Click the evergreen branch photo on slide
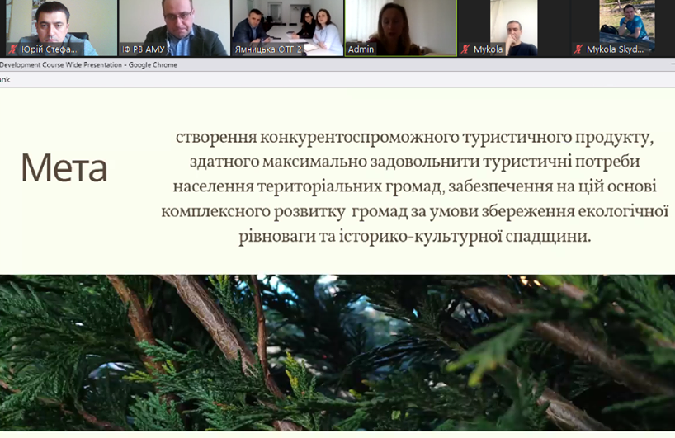 tap(337, 355)
